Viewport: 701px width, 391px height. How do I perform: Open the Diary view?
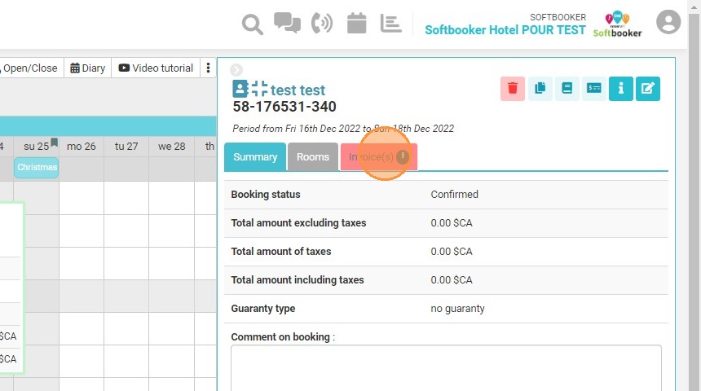point(88,68)
